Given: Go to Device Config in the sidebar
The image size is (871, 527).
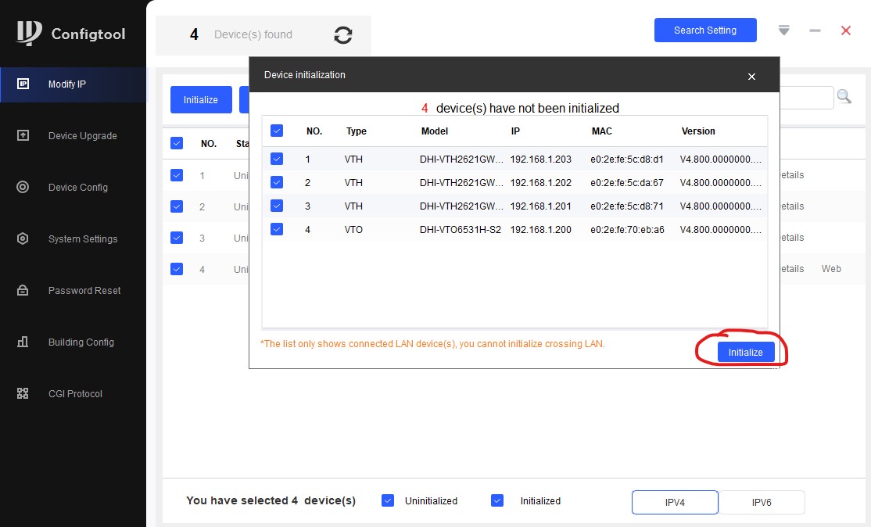Looking at the screenshot, I should click(x=77, y=188).
